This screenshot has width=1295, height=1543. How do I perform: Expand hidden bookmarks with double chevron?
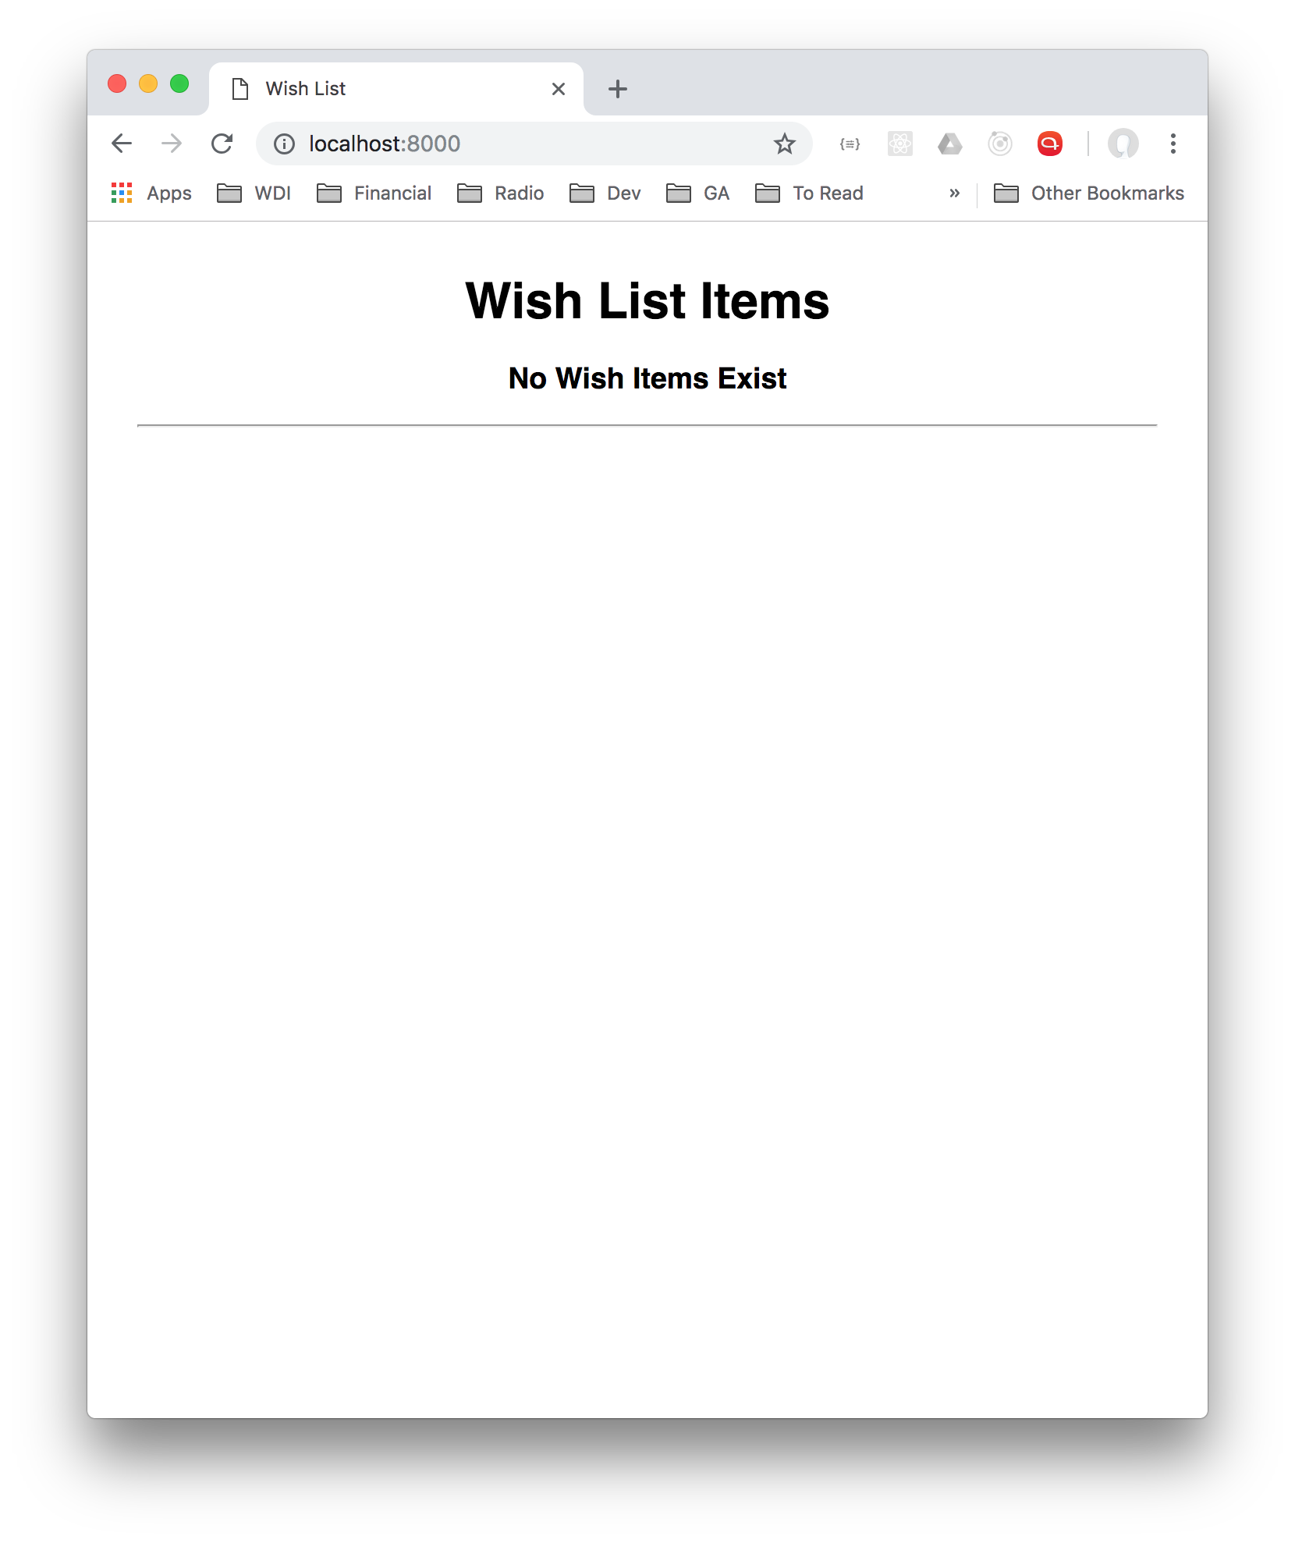954,193
